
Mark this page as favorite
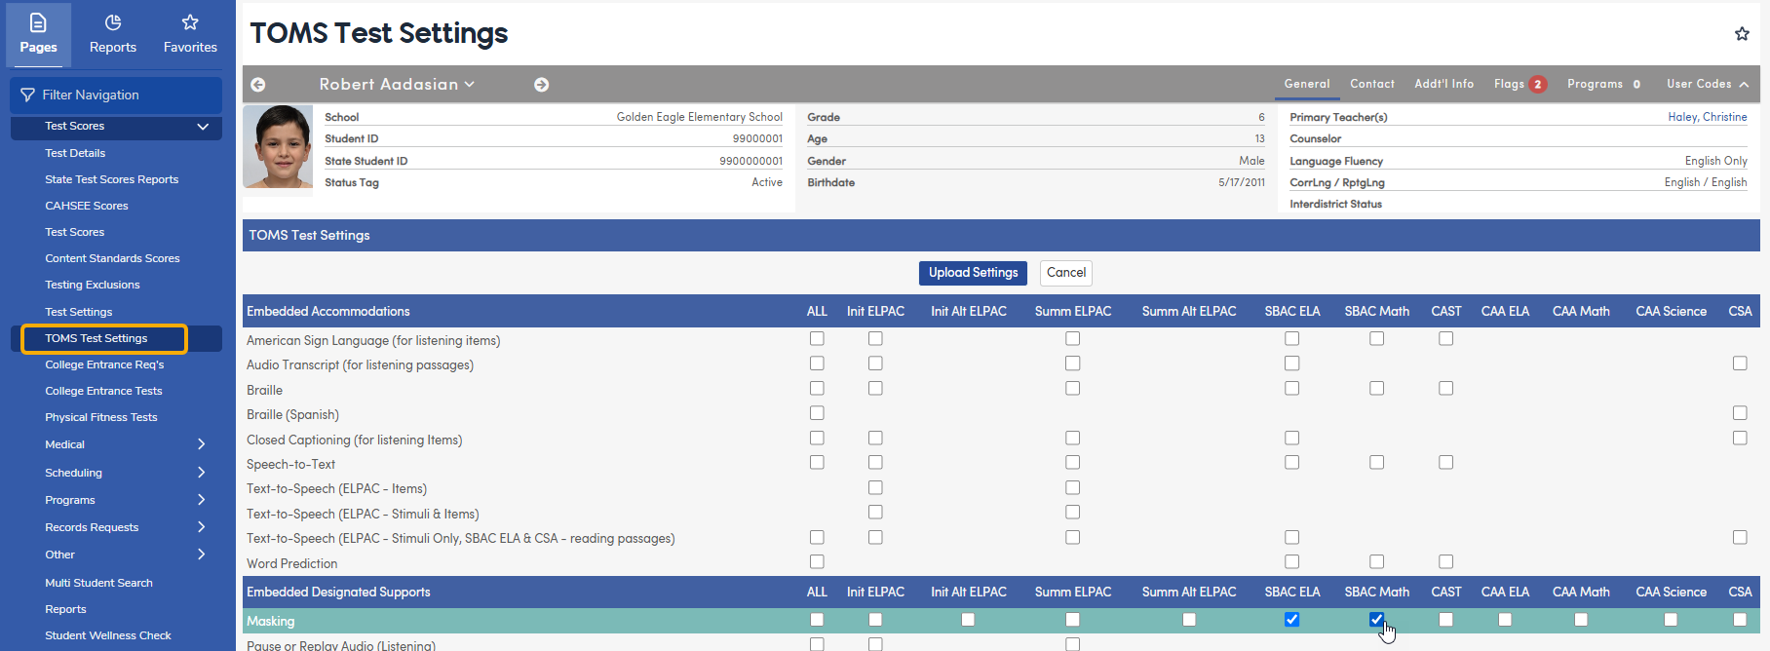pyautogui.click(x=1742, y=34)
